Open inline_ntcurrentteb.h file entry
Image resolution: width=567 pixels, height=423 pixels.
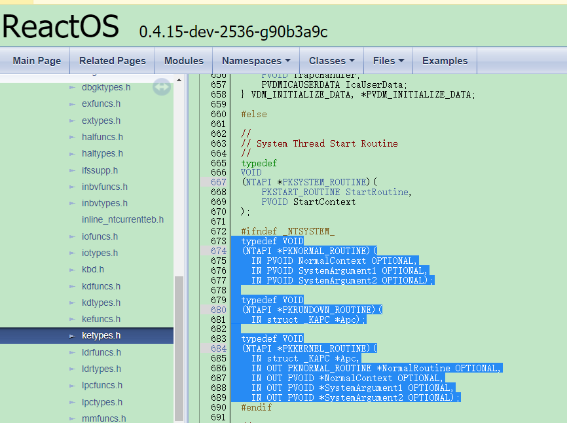click(122, 219)
